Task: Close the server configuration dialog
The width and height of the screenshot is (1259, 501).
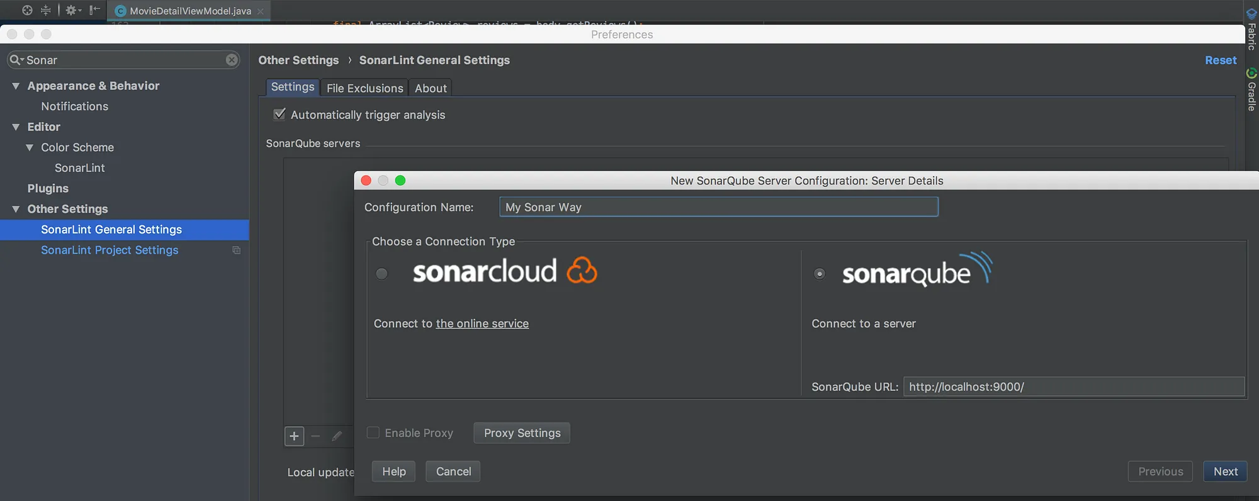Action: click(x=366, y=181)
